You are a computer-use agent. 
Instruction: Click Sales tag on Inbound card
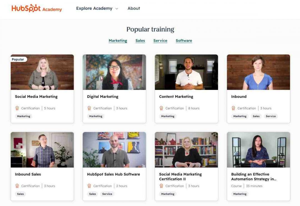click(256, 116)
